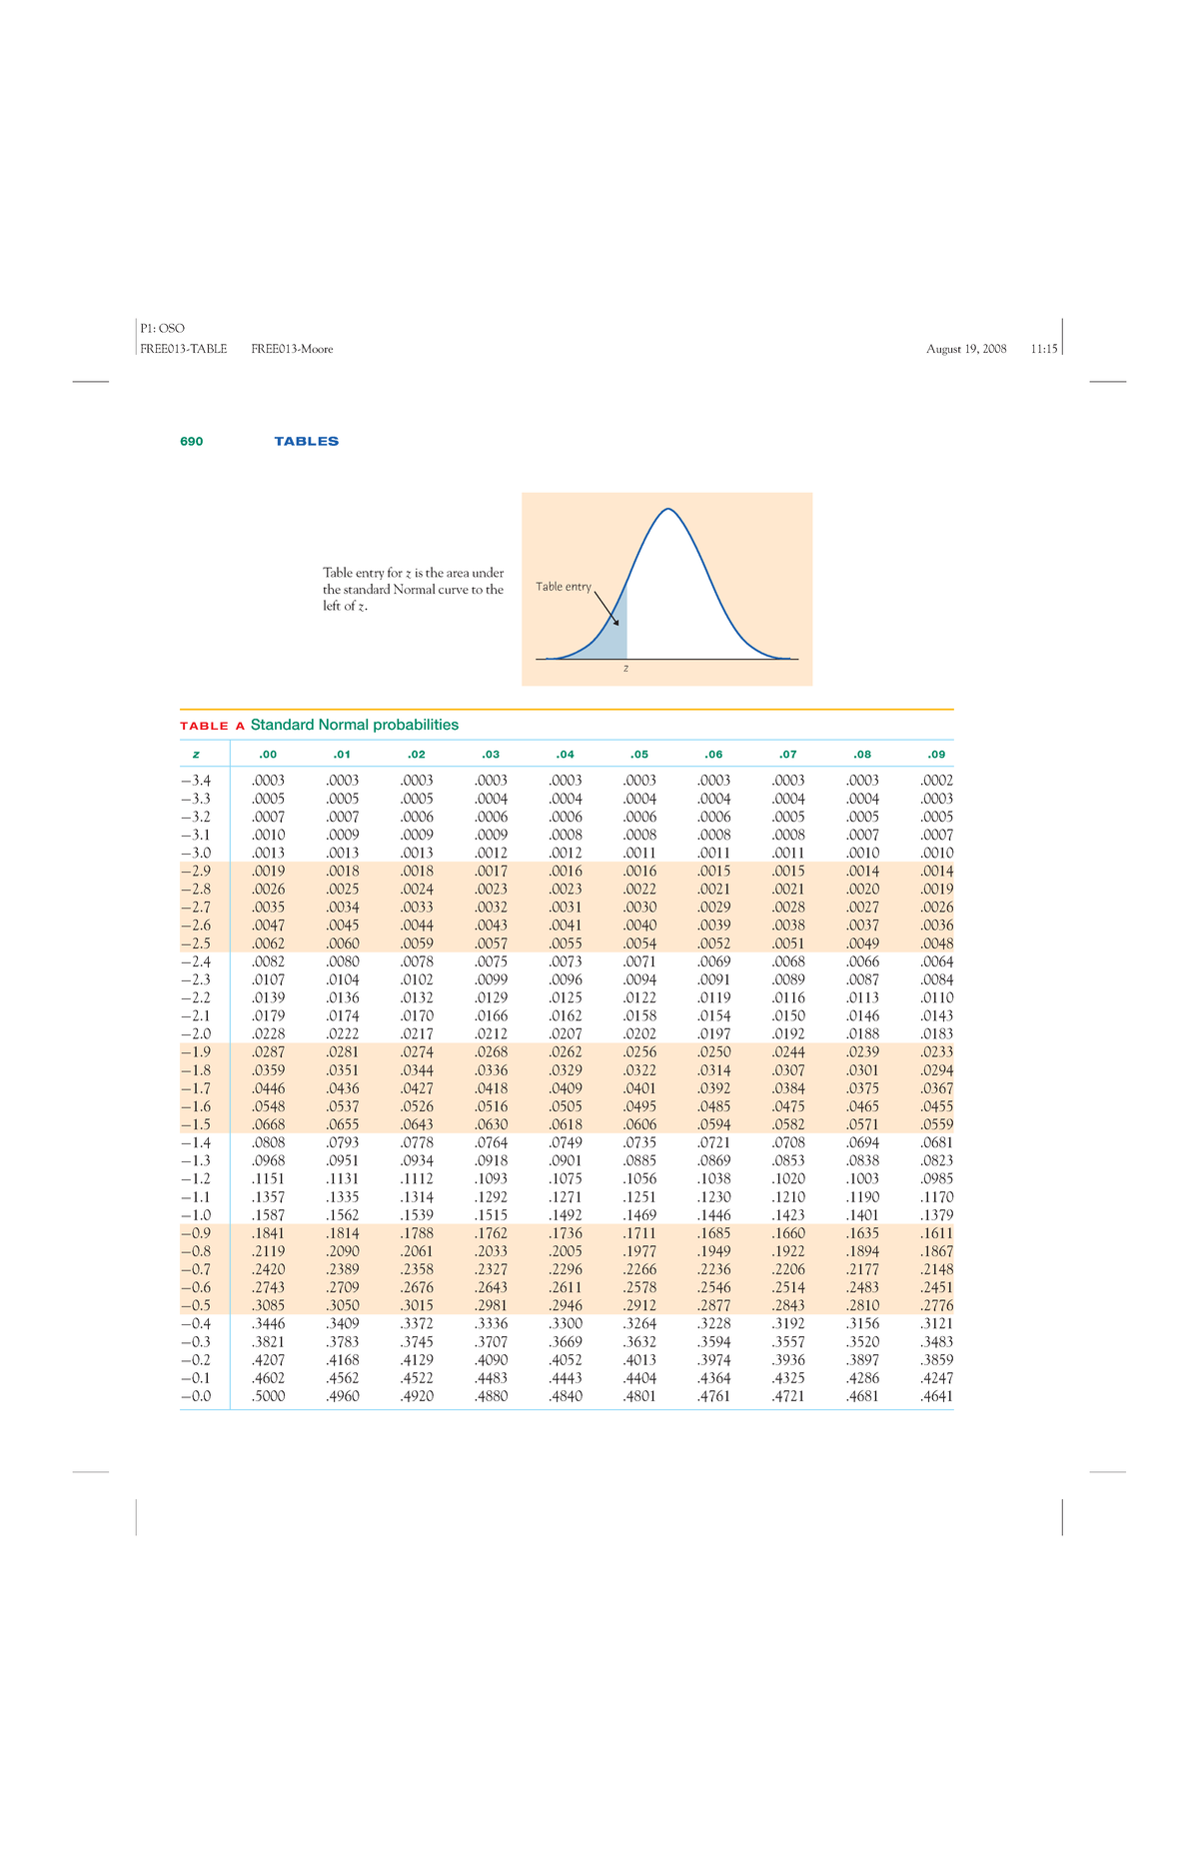Click the cell value '.0985'
Viewport: 1199px width, 1854px height.
[x=936, y=1179]
